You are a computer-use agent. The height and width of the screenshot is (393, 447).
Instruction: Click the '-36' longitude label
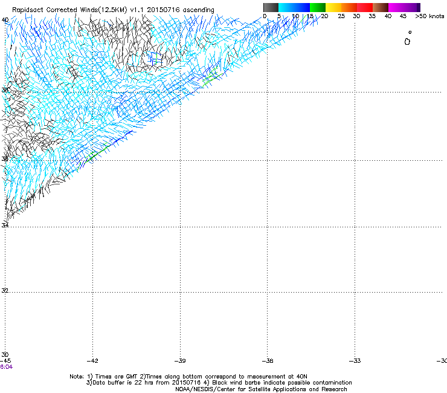268,361
